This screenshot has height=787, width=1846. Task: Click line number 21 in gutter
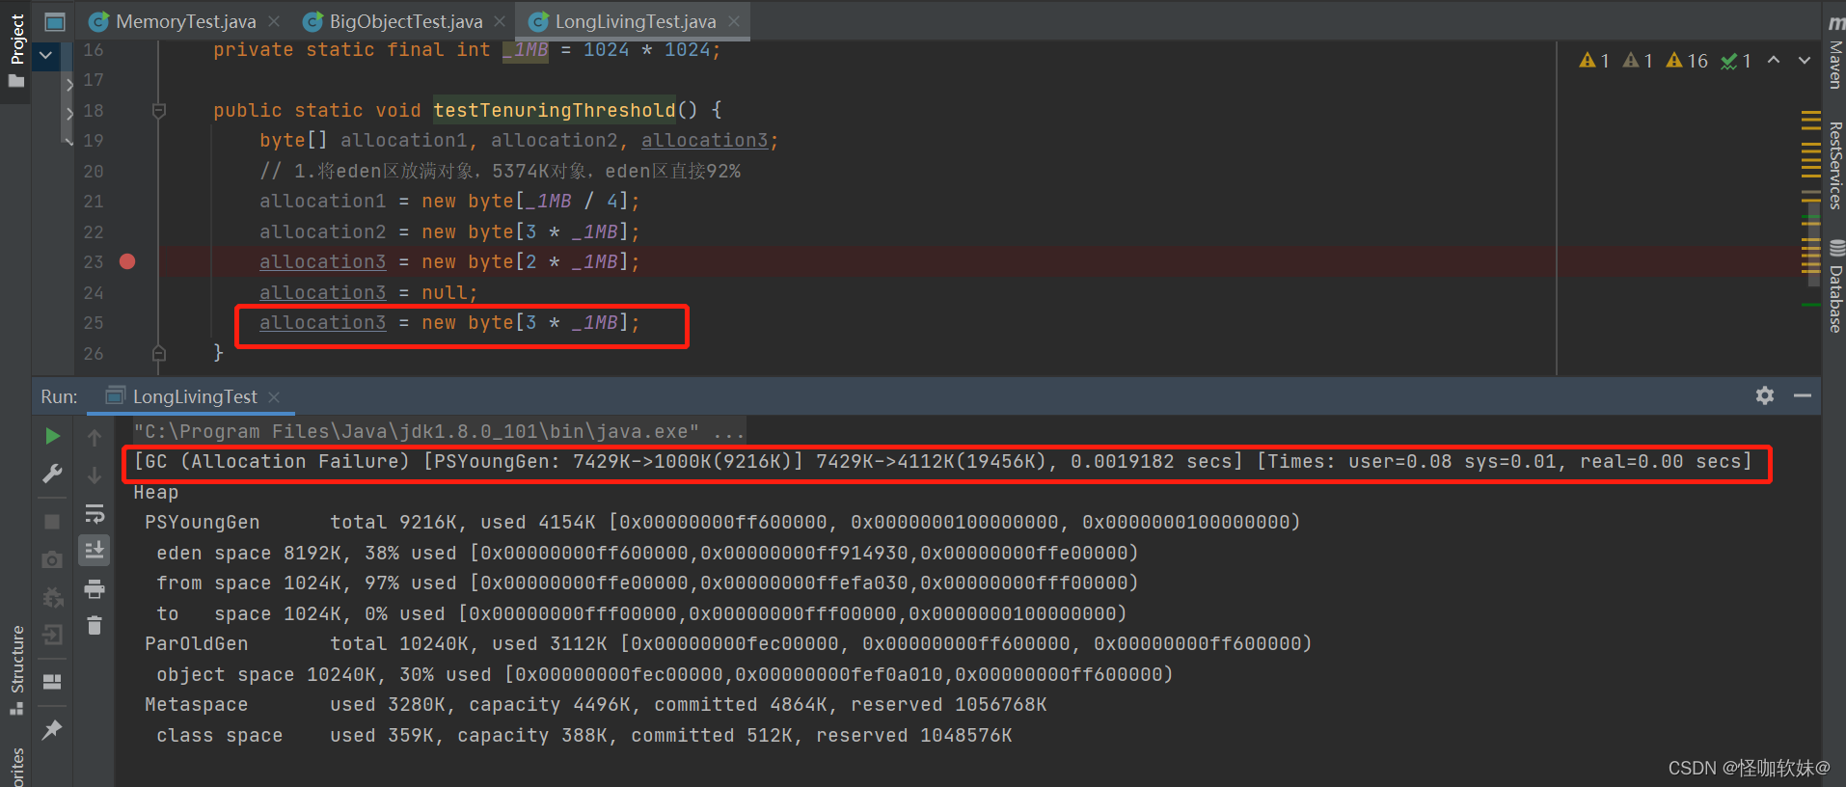(94, 201)
